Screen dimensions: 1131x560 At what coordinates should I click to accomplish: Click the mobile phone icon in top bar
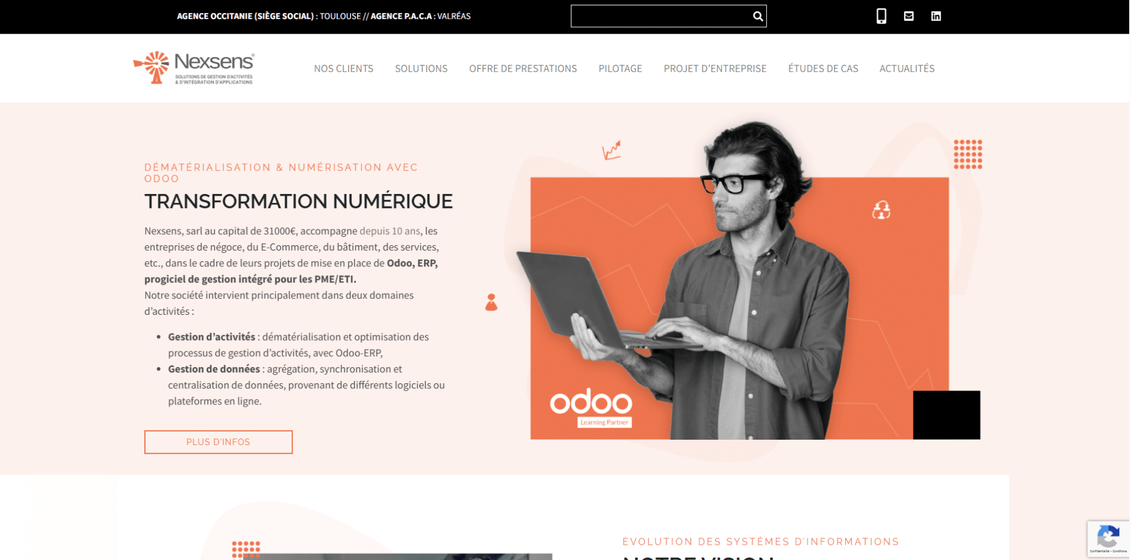click(x=881, y=16)
